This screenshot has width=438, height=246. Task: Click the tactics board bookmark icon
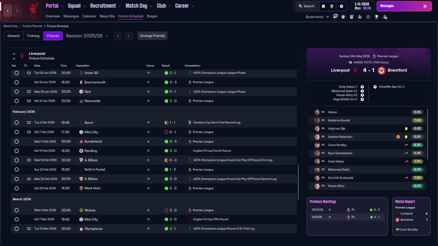coord(351,17)
